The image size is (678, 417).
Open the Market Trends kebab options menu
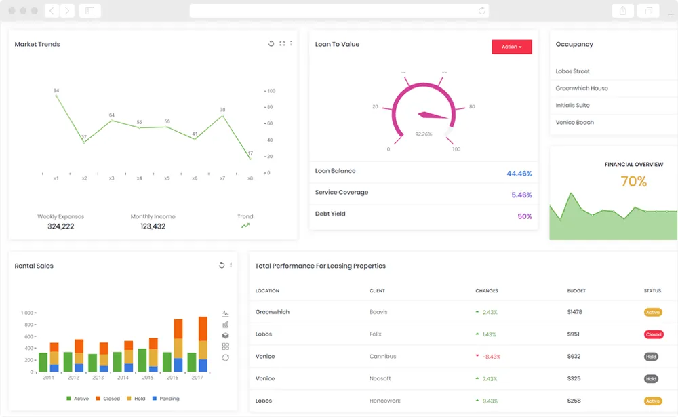coord(291,43)
